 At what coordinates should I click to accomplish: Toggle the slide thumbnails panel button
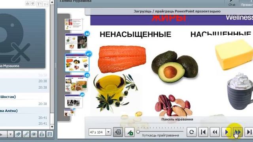pos(118,132)
